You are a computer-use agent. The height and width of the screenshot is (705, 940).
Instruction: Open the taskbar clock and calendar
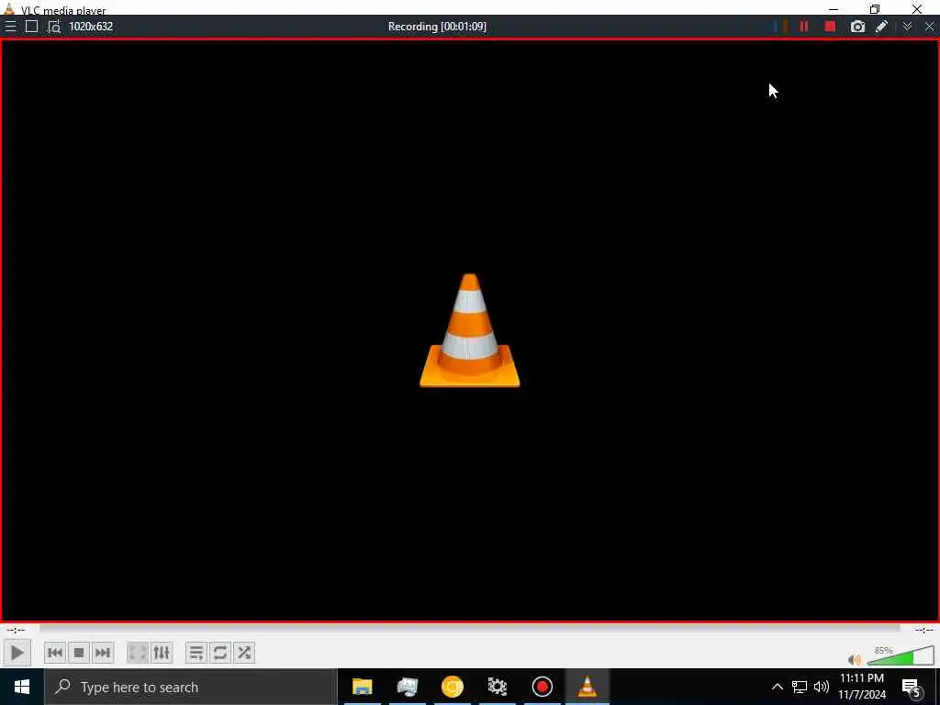[x=861, y=687]
